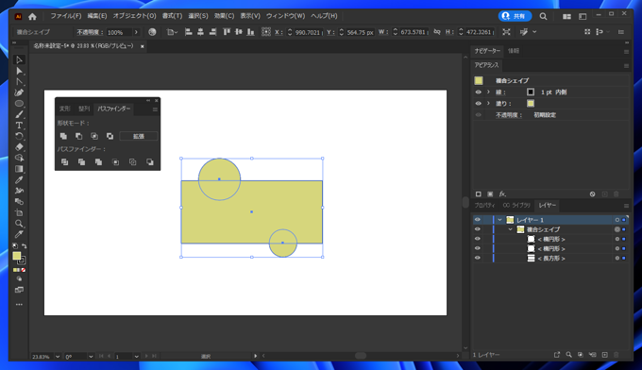Click 拡張 expand button in Pathfinder

tap(139, 136)
